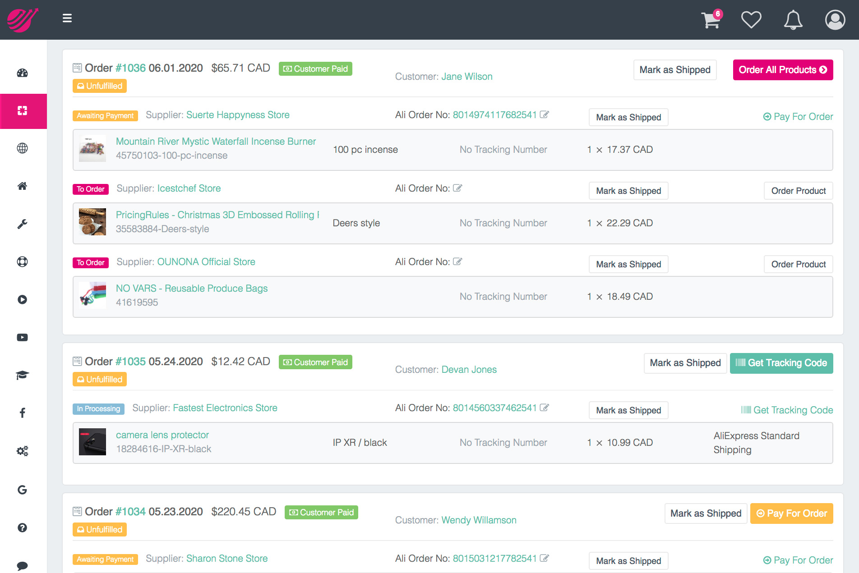Open supplier Sharon Stone Store

click(227, 559)
